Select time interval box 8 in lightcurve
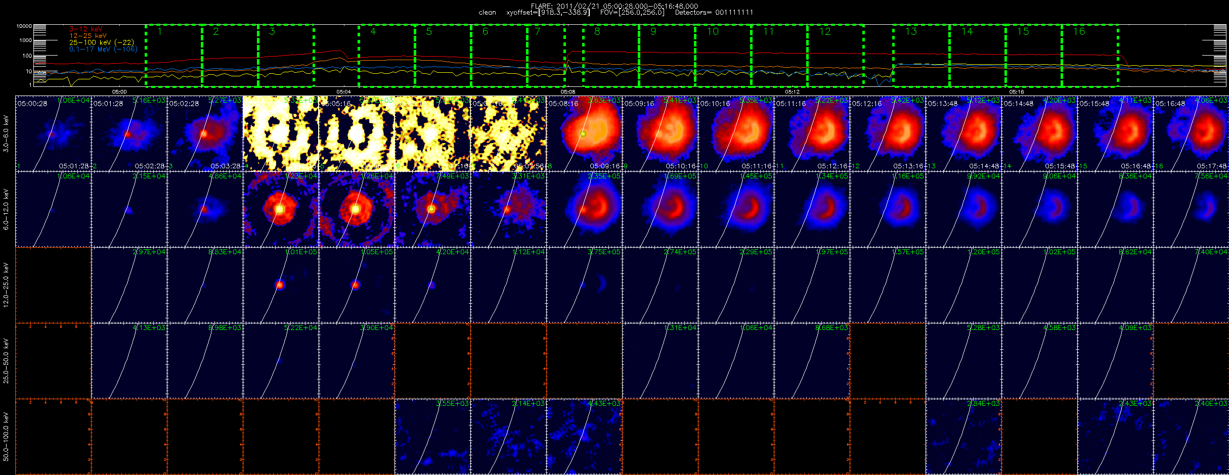Screen dimensions: 1229x475 click(x=611, y=55)
